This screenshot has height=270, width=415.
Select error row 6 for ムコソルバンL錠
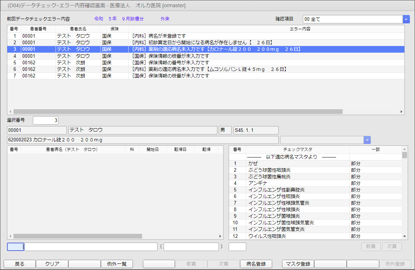(x=183, y=69)
